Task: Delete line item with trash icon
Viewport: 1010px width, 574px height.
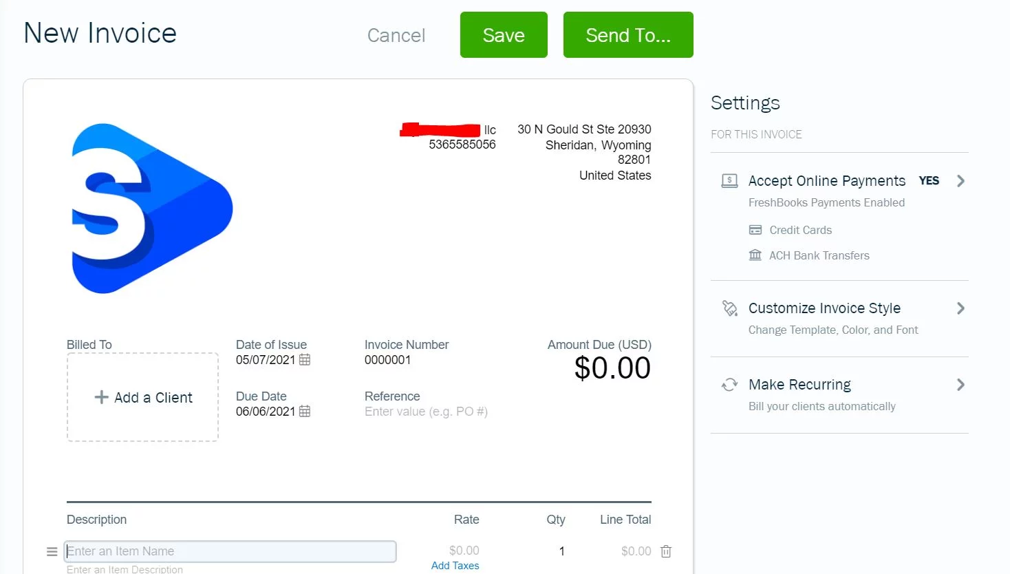Action: (666, 551)
